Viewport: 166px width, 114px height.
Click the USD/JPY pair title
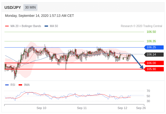(13, 7)
